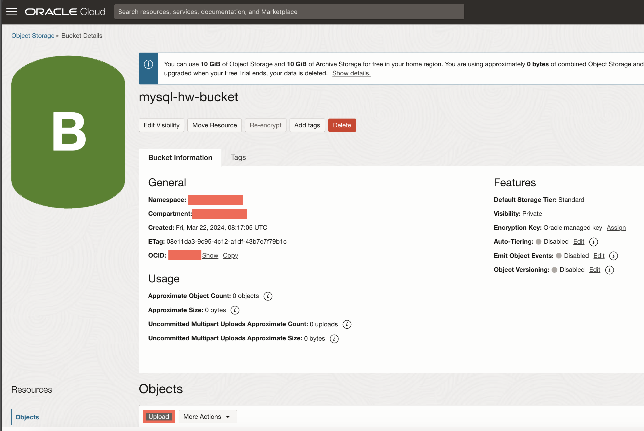Open the search resources and services field
Image resolution: width=644 pixels, height=431 pixels.
(x=289, y=11)
